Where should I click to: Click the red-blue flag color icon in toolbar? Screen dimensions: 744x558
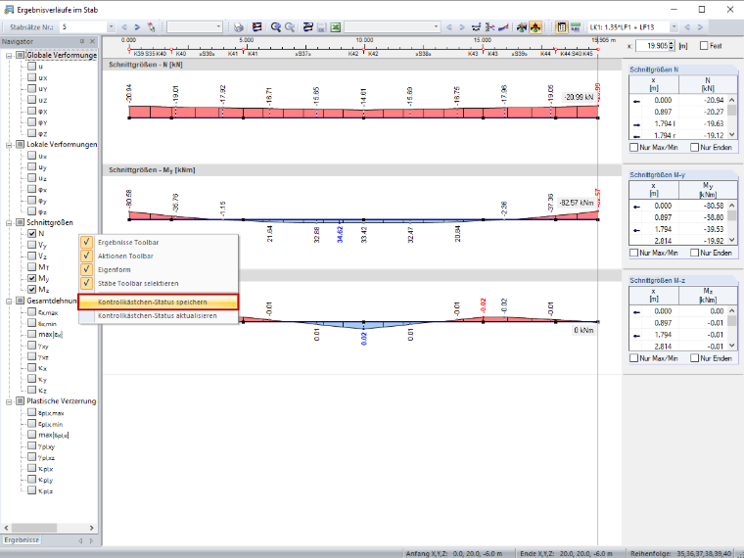point(256,27)
